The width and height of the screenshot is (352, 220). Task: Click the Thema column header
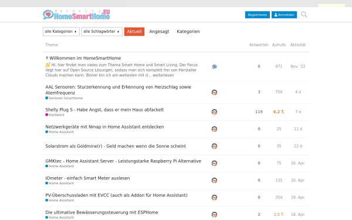point(52,45)
